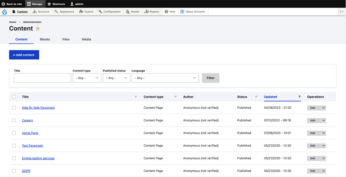Expand operations dropdown for Text Paragraph row

pos(324,146)
